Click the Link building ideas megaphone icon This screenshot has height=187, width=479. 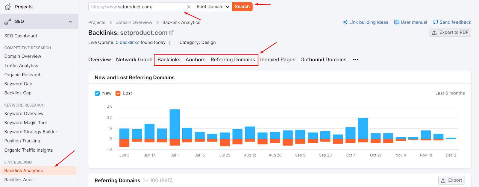pos(345,22)
